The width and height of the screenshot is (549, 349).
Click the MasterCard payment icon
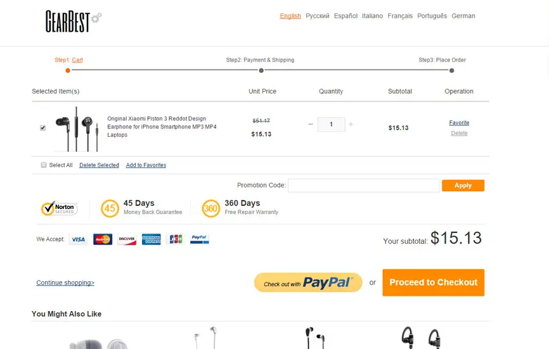tap(102, 239)
